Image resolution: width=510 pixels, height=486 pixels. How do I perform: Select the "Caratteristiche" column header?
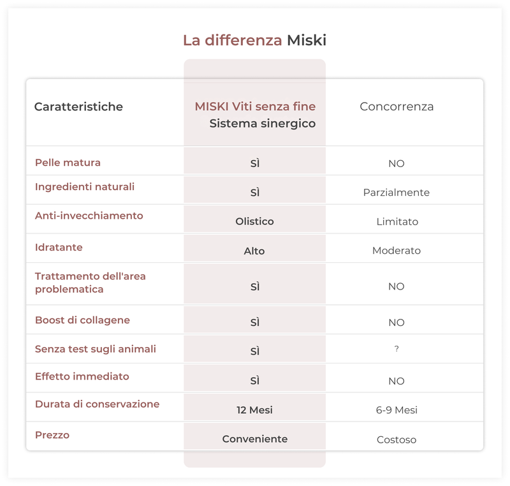(x=78, y=107)
